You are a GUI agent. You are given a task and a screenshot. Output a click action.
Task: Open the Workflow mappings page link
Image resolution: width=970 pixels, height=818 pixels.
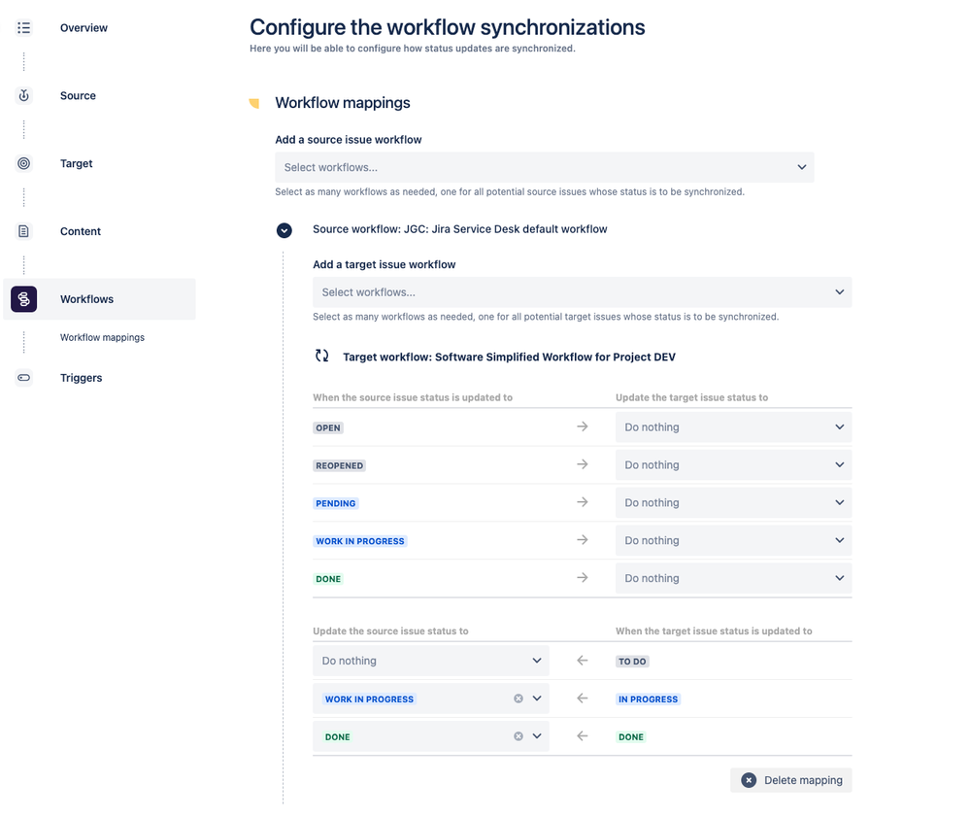tap(102, 337)
